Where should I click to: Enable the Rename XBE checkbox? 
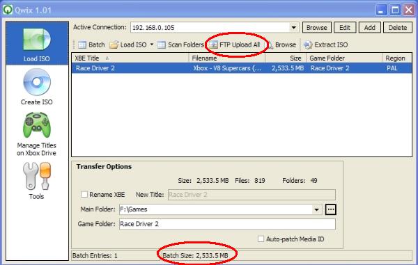84,194
